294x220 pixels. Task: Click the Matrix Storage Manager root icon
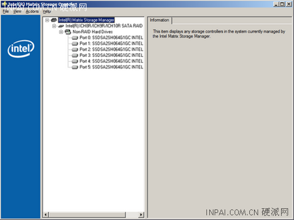pos(54,20)
